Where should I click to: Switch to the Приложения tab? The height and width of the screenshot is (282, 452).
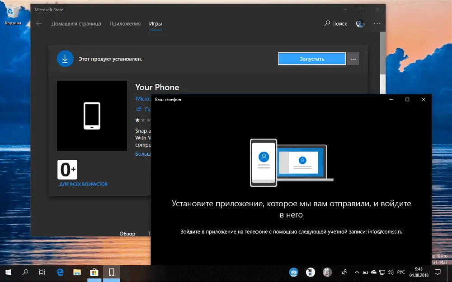coord(125,24)
